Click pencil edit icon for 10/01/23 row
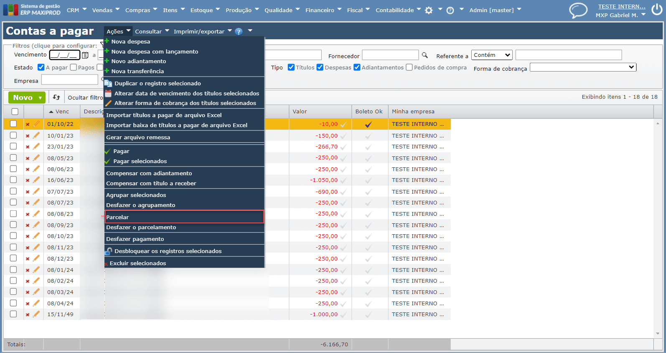 coord(36,136)
